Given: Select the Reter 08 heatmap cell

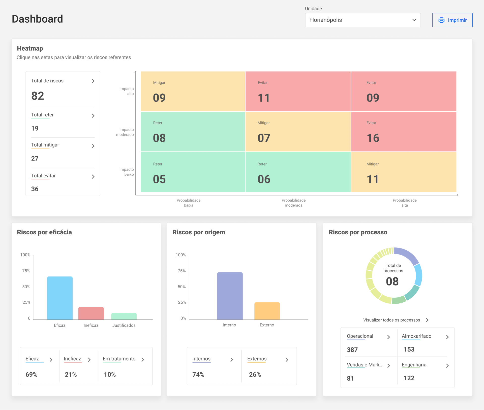Looking at the screenshot, I should pos(193,132).
